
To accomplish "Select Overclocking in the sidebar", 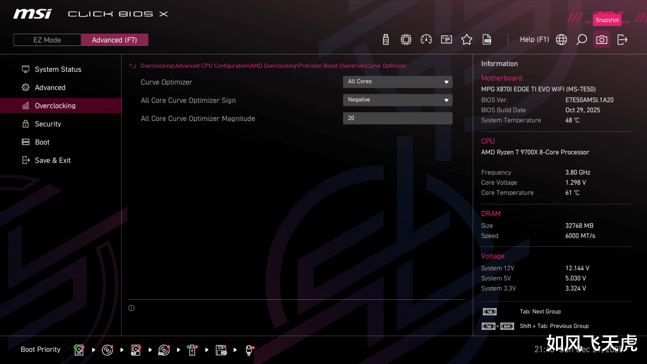I will click(61, 106).
